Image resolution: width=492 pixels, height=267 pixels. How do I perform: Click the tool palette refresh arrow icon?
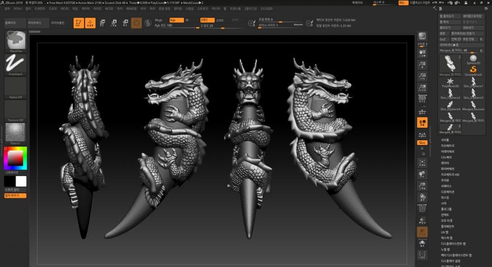pyautogui.click(x=486, y=9)
